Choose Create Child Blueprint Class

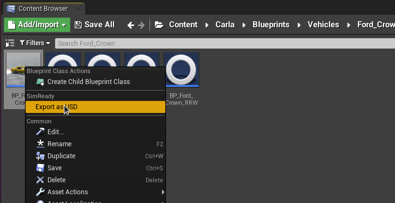95,82
